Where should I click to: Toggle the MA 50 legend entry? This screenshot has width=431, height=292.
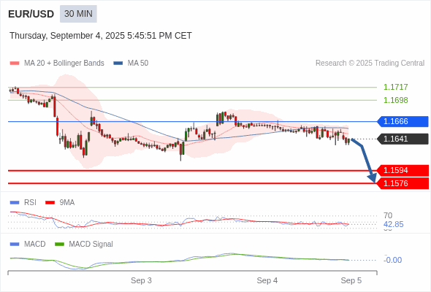click(131, 64)
